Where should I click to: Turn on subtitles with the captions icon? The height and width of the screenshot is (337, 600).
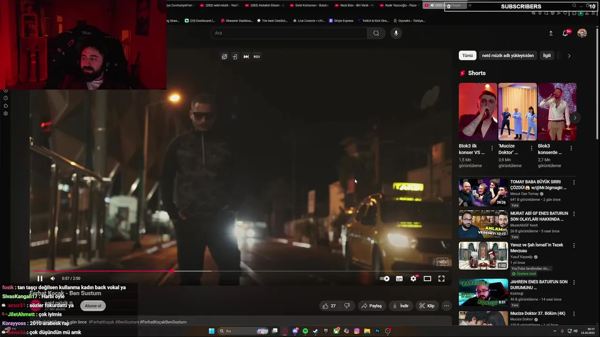399,278
